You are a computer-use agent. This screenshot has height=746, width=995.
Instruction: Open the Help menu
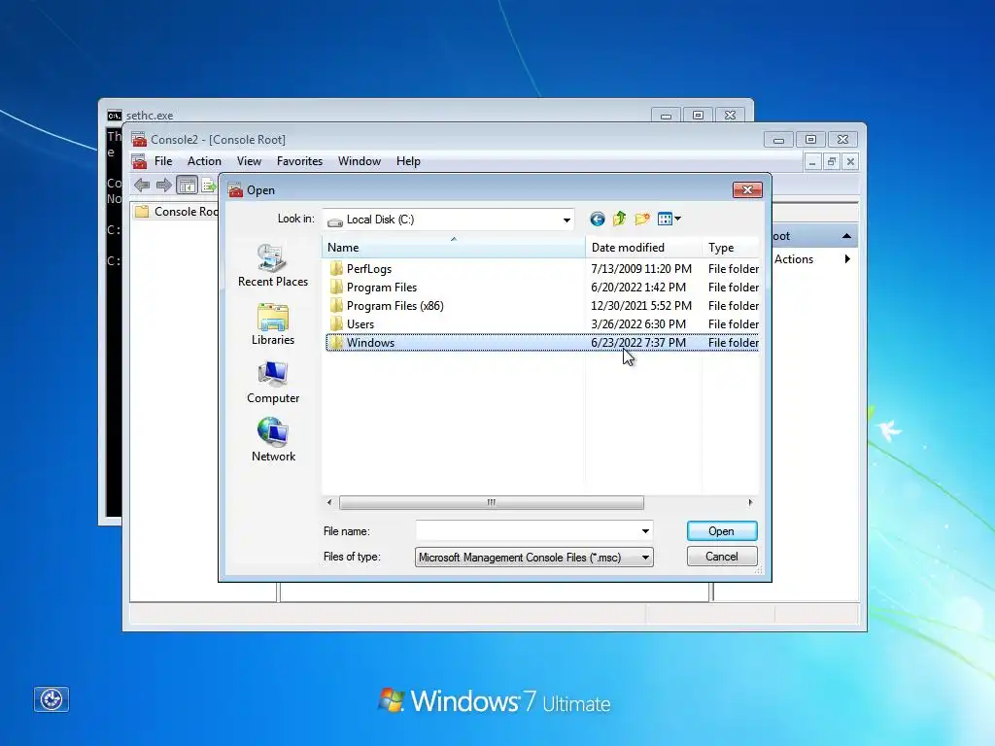point(408,161)
